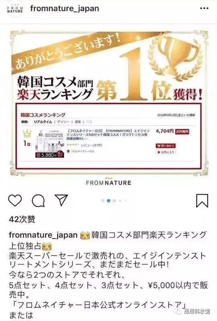The width and height of the screenshot is (217, 321).
Task: Share the post via paper plane icon
Action: 61,200
